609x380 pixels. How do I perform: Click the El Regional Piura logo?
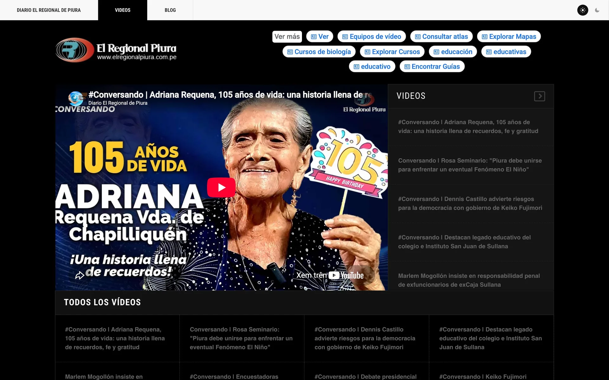(x=116, y=50)
